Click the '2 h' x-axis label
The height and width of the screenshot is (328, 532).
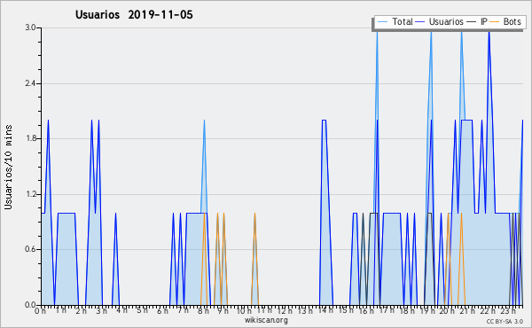(81, 311)
